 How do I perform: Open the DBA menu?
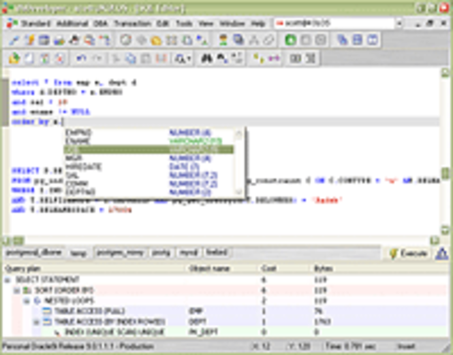coord(101,23)
